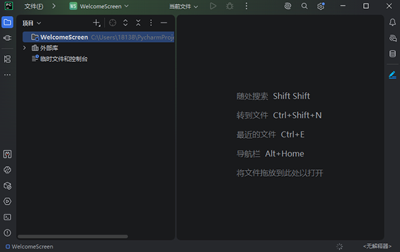The width and height of the screenshot is (400, 252).
Task: Open the Terminal tool window icon
Action: pos(7,217)
